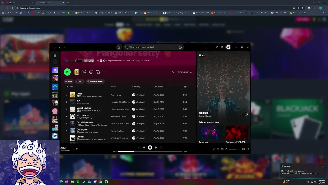Image resolution: width=328 pixels, height=185 pixels.
Task: Click the Add button
Action: click(x=68, y=81)
